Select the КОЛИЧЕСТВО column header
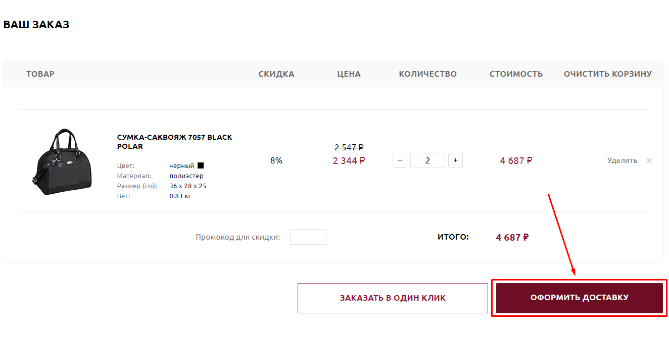Screen dimensions: 669x337 [428, 74]
